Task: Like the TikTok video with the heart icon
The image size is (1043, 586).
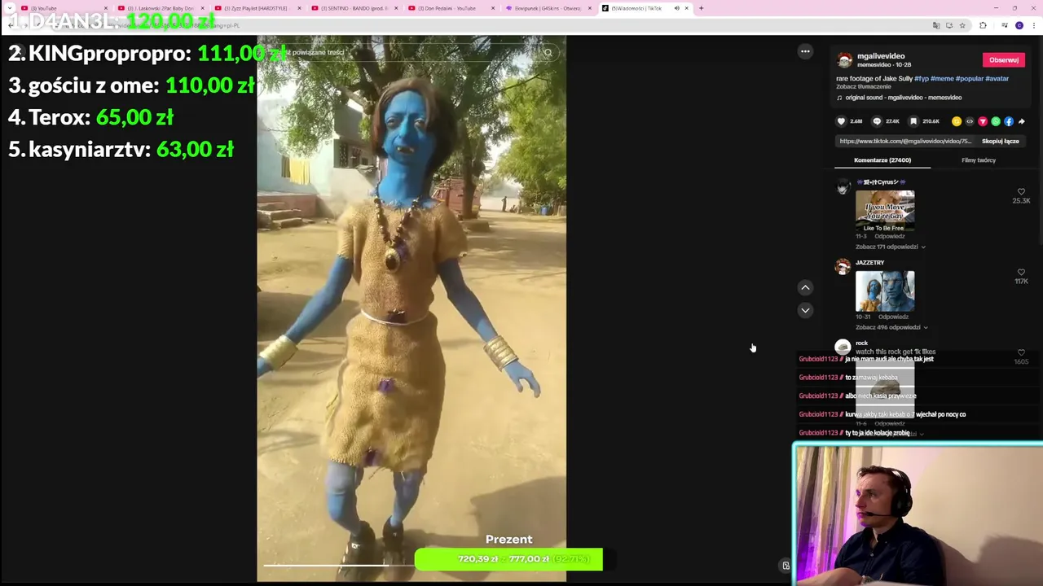Action: coord(842,121)
